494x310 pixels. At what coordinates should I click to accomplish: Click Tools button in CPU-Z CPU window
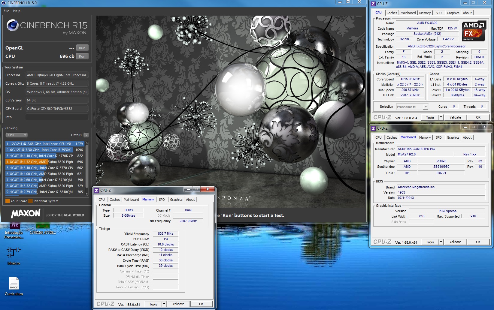430,117
